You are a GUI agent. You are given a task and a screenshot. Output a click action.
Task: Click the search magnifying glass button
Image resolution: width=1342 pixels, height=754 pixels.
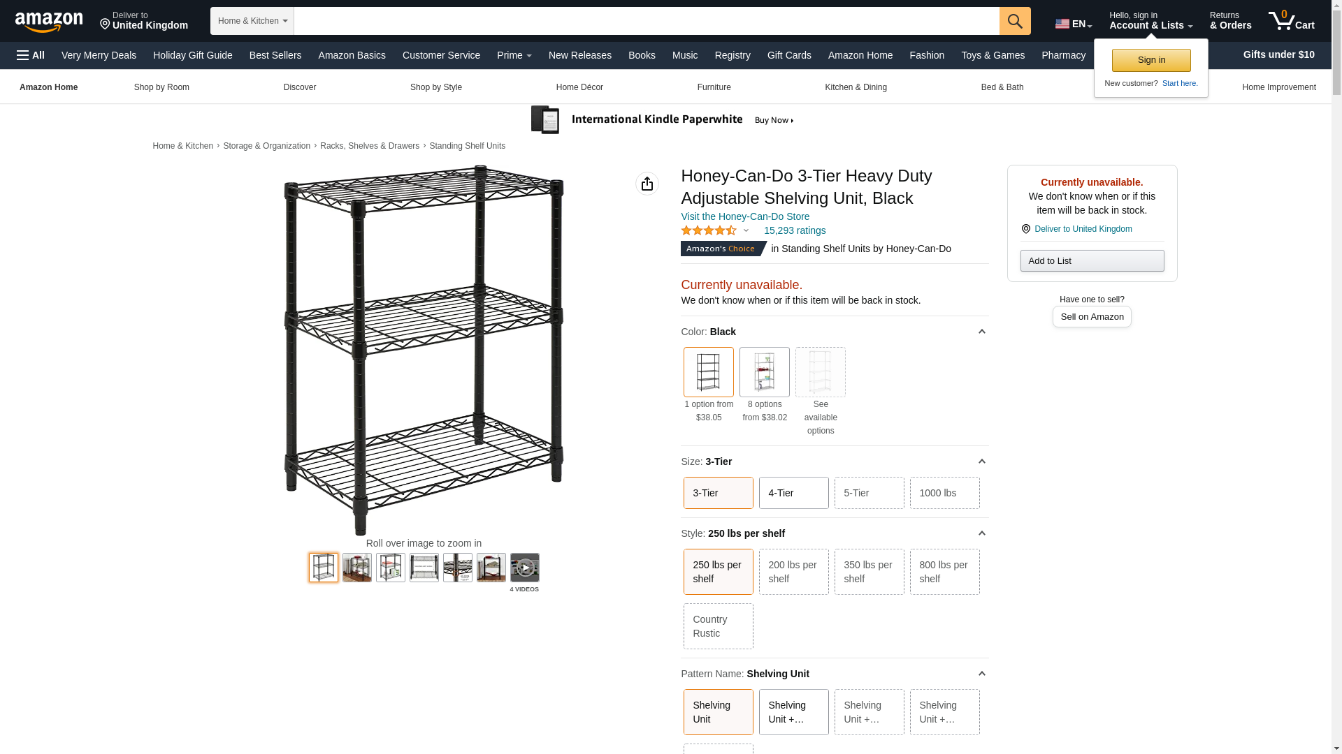[1014, 21]
